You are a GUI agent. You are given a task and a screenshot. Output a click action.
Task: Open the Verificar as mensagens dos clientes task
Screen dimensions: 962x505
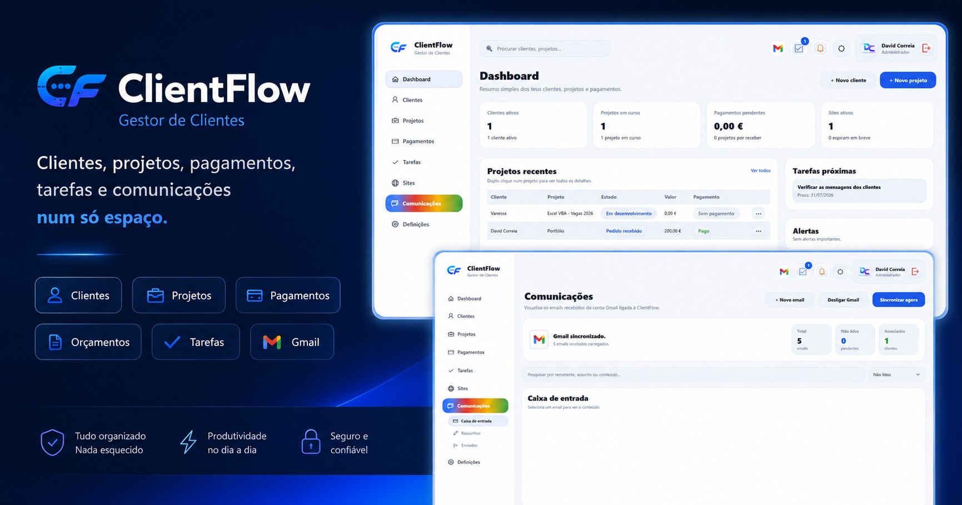pyautogui.click(x=859, y=191)
